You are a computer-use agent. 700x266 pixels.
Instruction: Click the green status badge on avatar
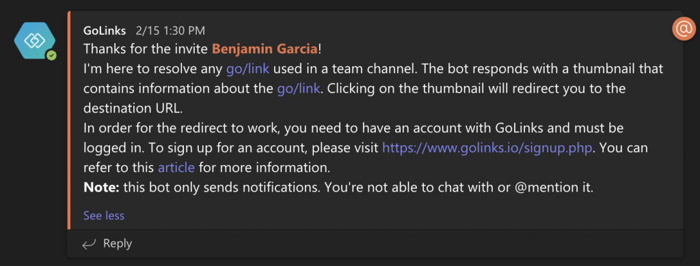tap(52, 56)
